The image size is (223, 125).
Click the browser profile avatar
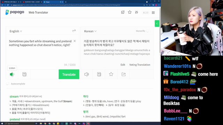[156, 5]
